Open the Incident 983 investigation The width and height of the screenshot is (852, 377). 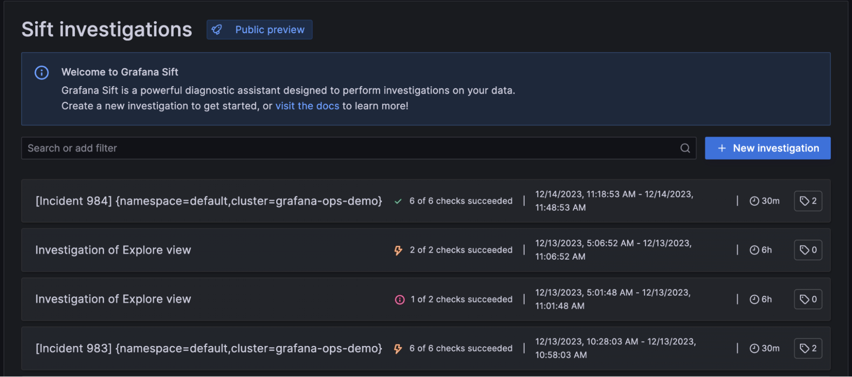(208, 348)
